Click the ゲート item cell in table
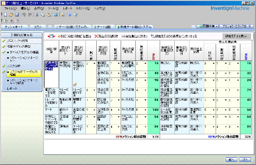The image size is (256, 165). [51, 111]
